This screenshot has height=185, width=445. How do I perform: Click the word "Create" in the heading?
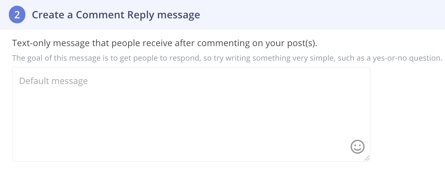pos(48,15)
